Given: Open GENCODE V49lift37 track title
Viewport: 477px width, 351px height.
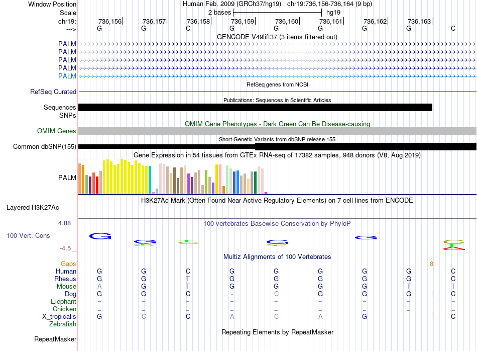Looking at the screenshot, I should pos(277,37).
